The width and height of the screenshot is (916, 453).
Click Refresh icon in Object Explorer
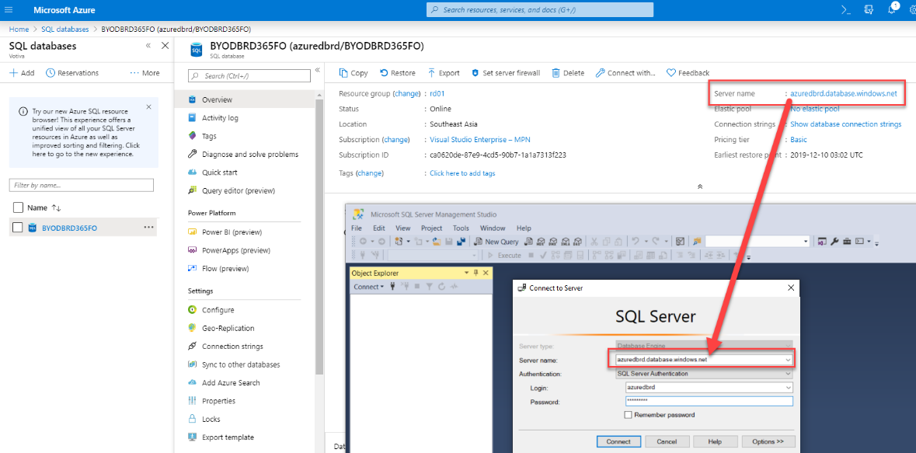point(441,287)
